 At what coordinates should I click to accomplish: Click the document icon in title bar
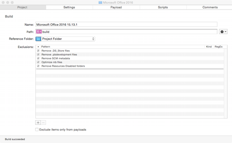click(100, 3)
